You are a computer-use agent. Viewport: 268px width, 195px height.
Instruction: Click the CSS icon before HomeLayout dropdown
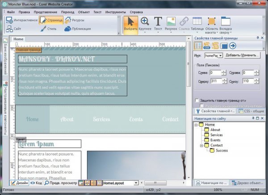click(99, 183)
